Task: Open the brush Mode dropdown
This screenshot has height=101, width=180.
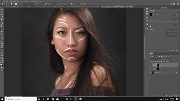Action: click(28, 4)
